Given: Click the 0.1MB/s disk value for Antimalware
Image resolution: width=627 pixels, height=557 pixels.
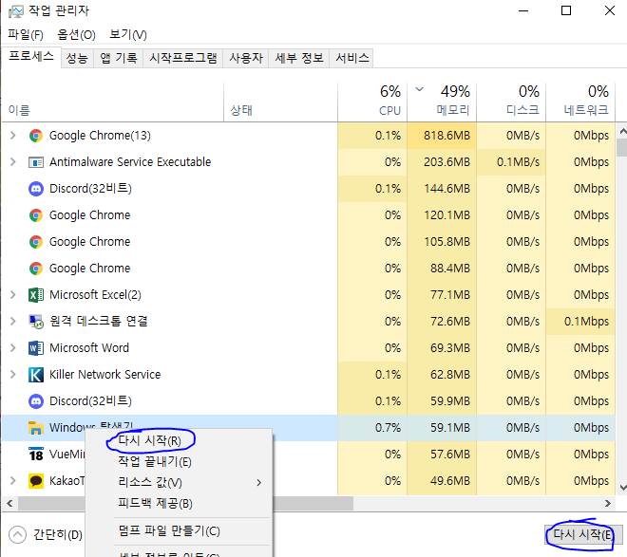Looking at the screenshot, I should click(519, 162).
